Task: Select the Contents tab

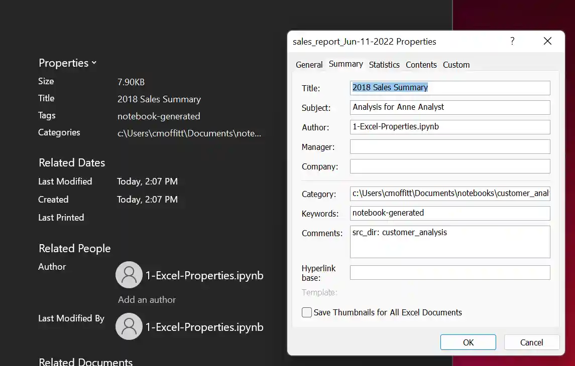Action: (x=421, y=65)
